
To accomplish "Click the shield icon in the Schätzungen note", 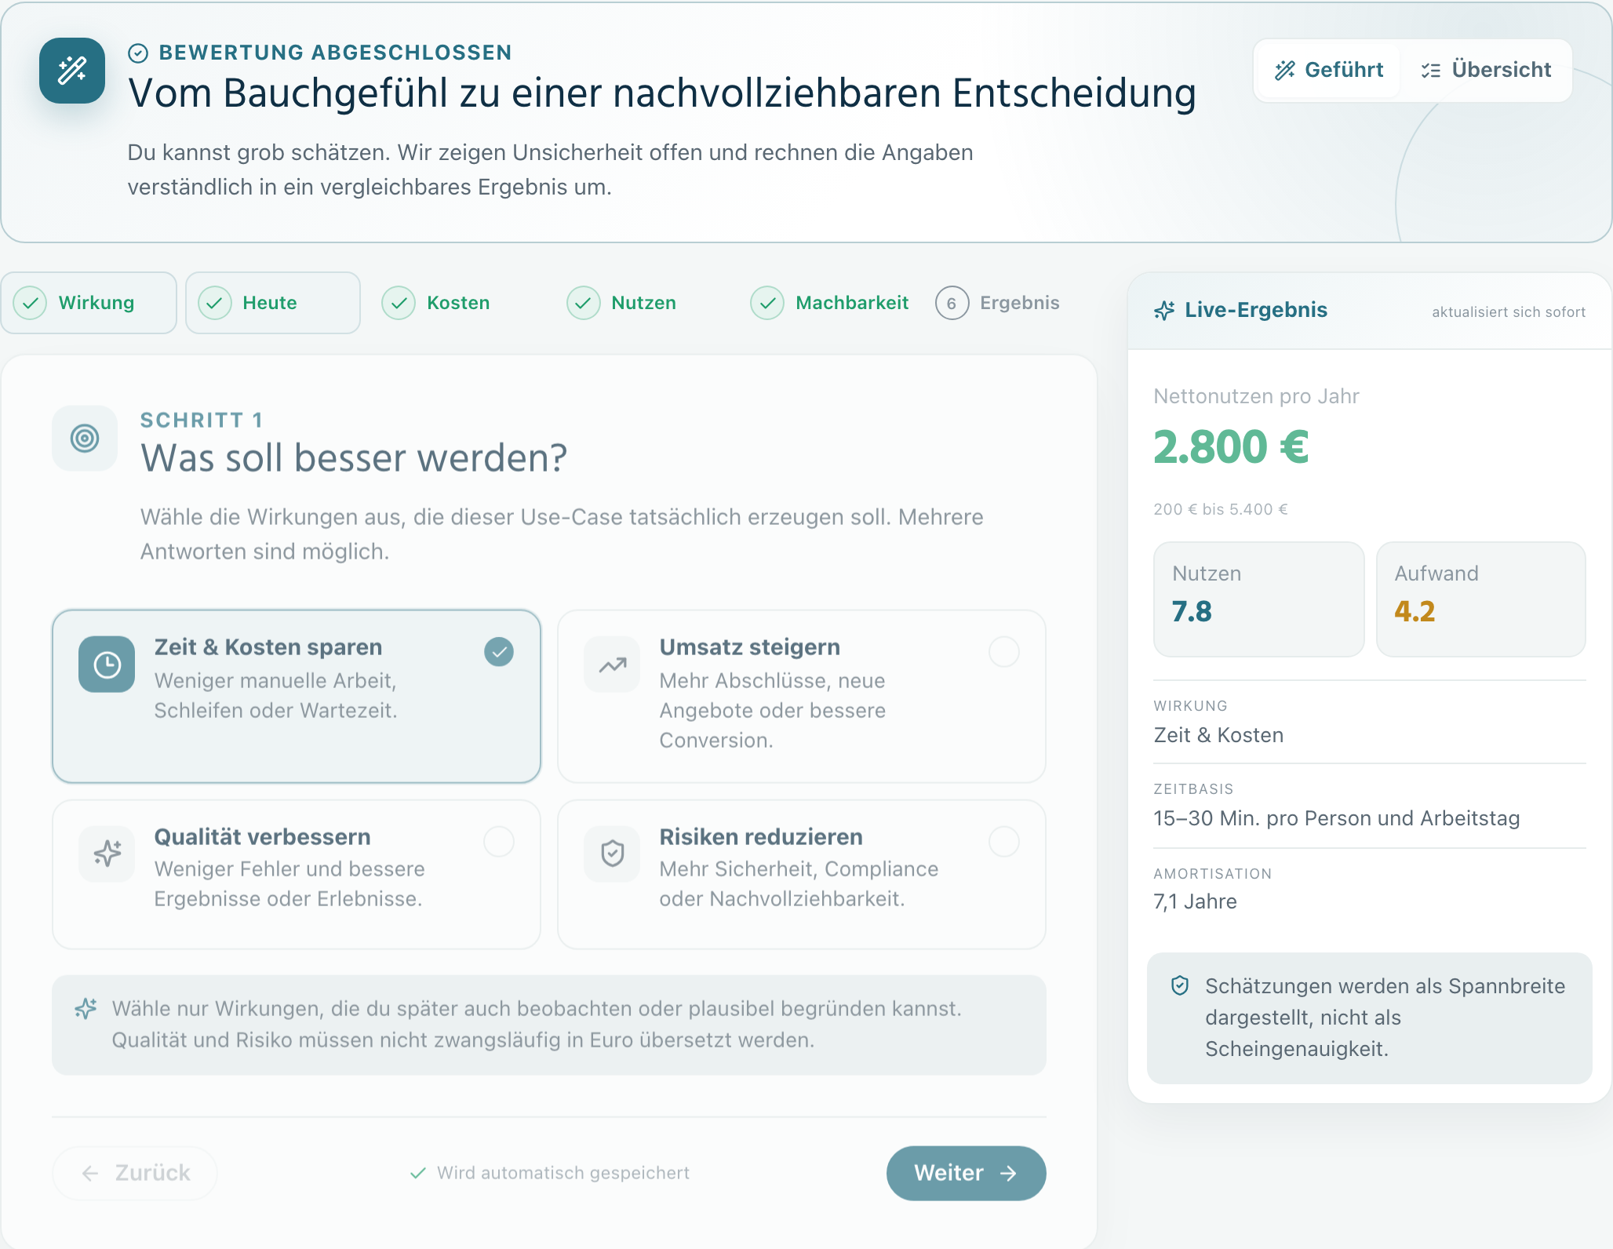I will [x=1180, y=986].
